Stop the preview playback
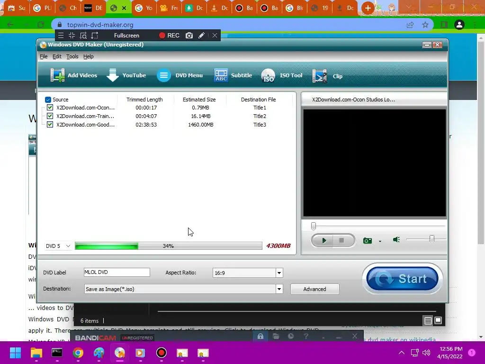 coord(342,240)
